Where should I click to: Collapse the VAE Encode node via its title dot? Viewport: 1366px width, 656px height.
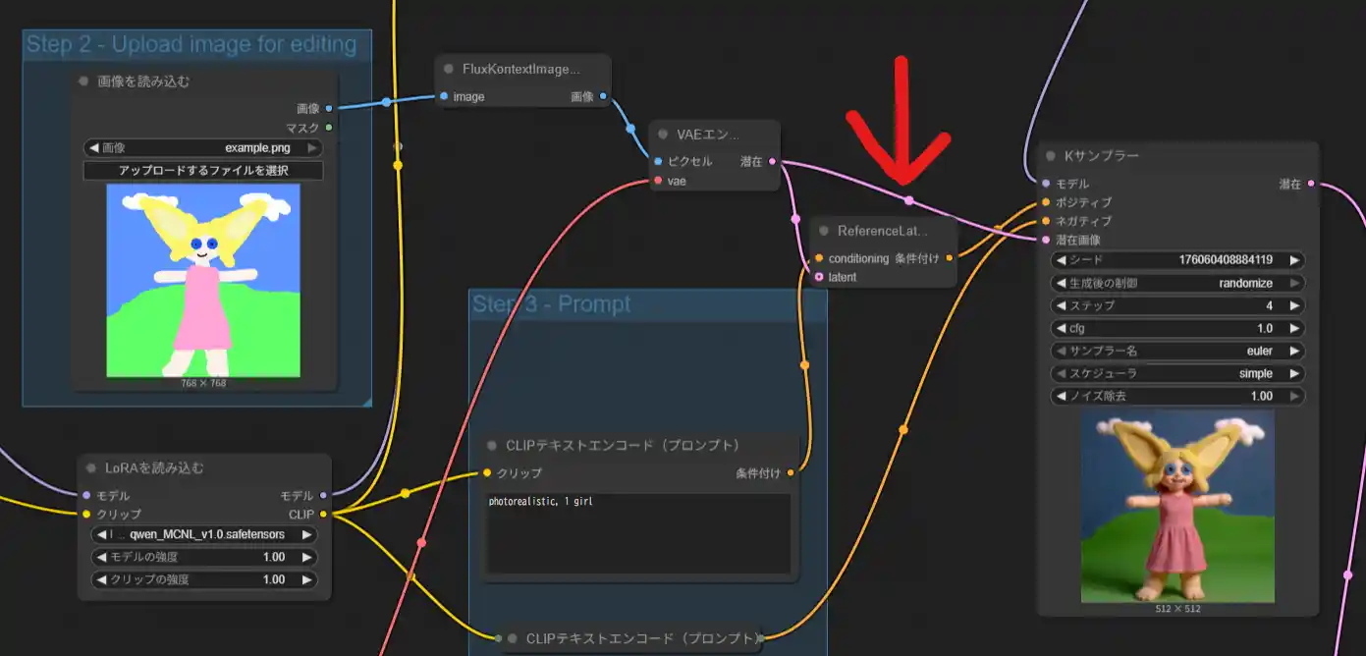pos(663,135)
